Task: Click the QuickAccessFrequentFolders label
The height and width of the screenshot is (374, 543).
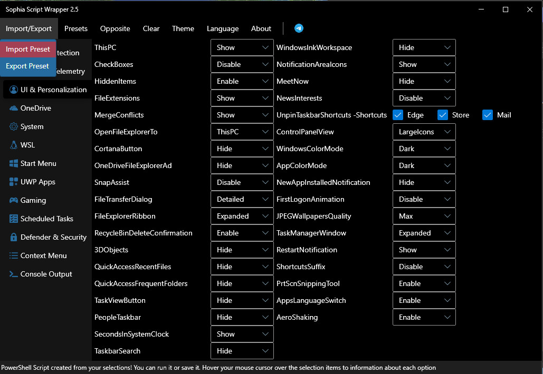Action: pyautogui.click(x=140, y=283)
